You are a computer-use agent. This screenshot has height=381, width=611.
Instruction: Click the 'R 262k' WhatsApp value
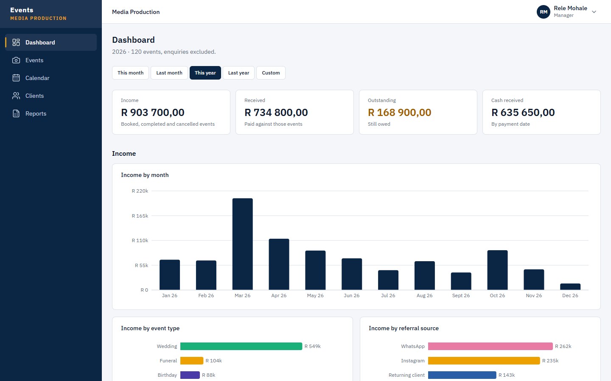click(563, 346)
